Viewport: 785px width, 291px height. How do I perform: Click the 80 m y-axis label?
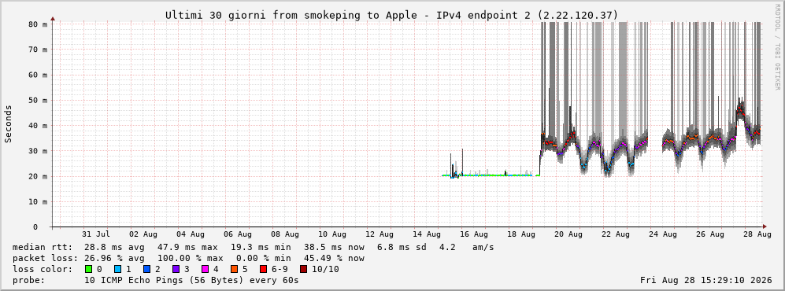38,24
